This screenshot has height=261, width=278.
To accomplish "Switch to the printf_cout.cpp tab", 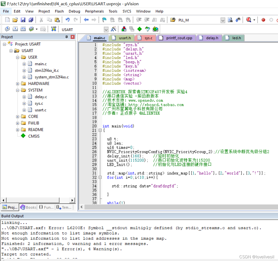I will (x=176, y=38).
